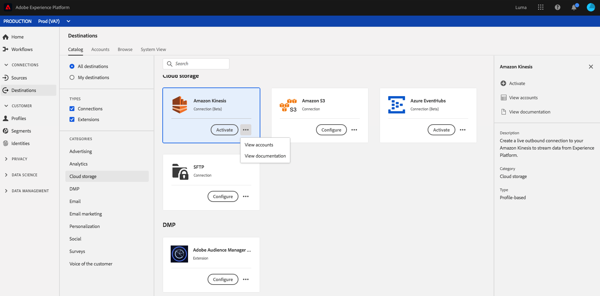Configure the SFTP destination
Viewport: 600px width, 296px height.
pos(223,196)
